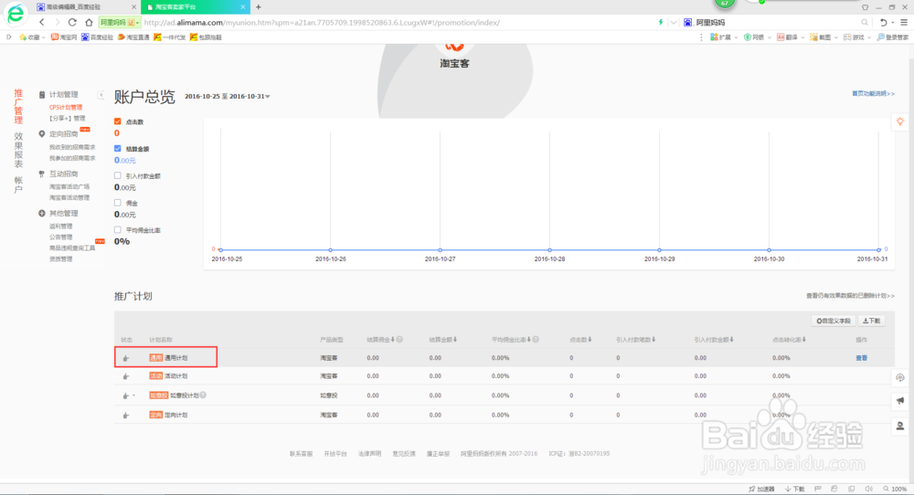Expand the 如意投 row arrow
The height and width of the screenshot is (495, 914).
[x=133, y=395]
